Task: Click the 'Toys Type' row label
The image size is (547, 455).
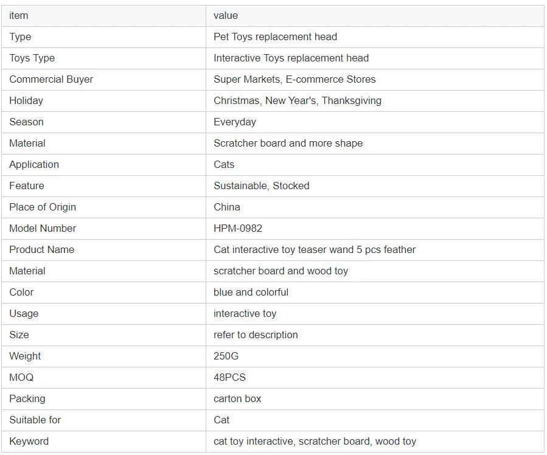Action: click(32, 58)
